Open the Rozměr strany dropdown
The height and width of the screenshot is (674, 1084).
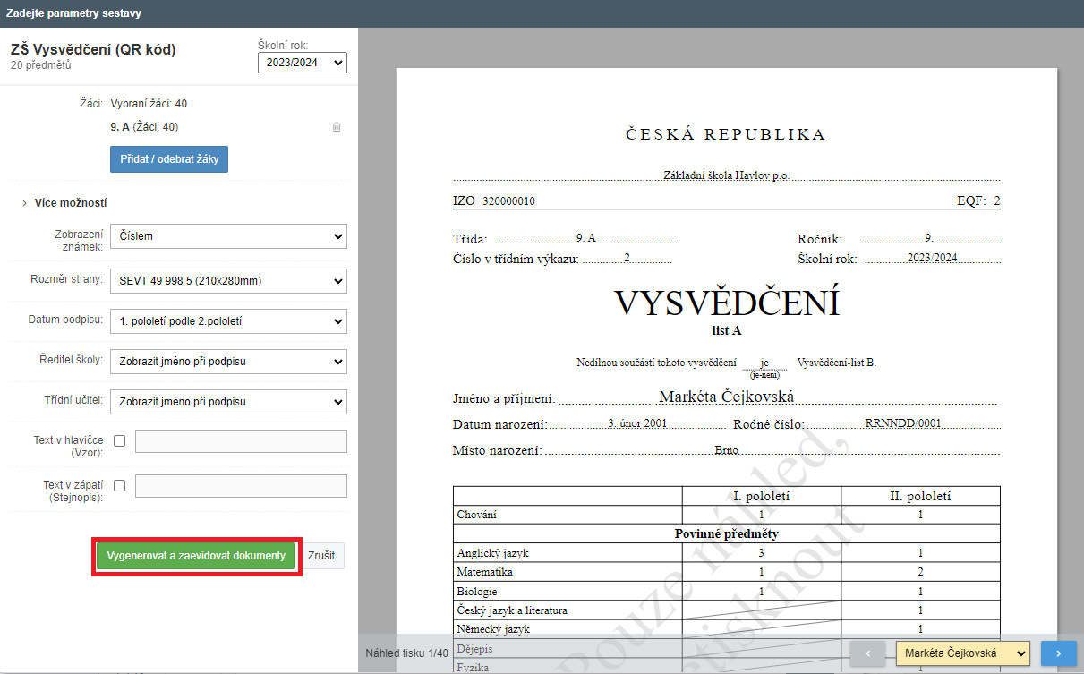228,280
